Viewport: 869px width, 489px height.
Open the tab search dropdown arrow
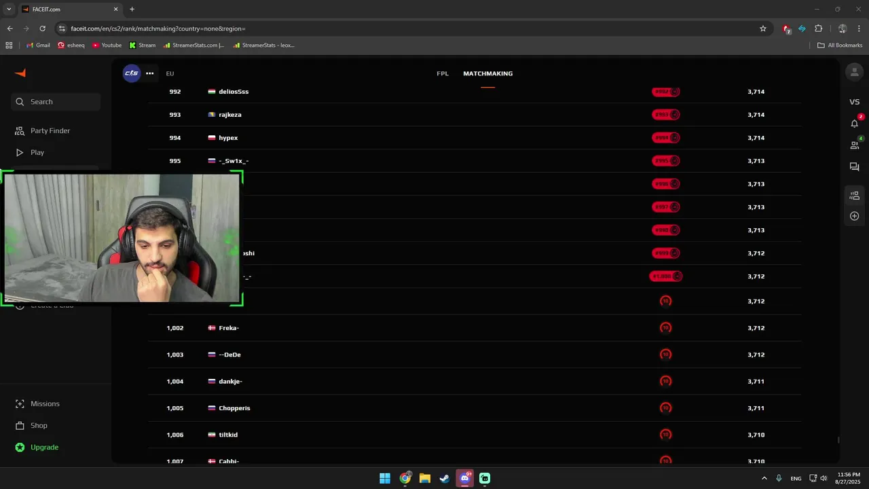click(x=9, y=10)
